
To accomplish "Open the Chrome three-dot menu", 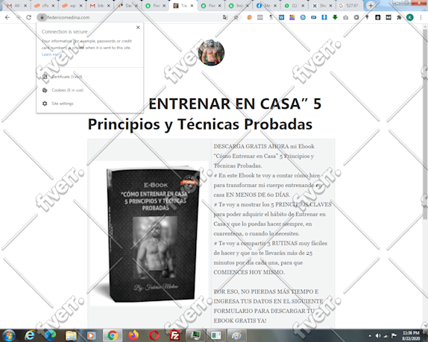I will [x=421, y=17].
